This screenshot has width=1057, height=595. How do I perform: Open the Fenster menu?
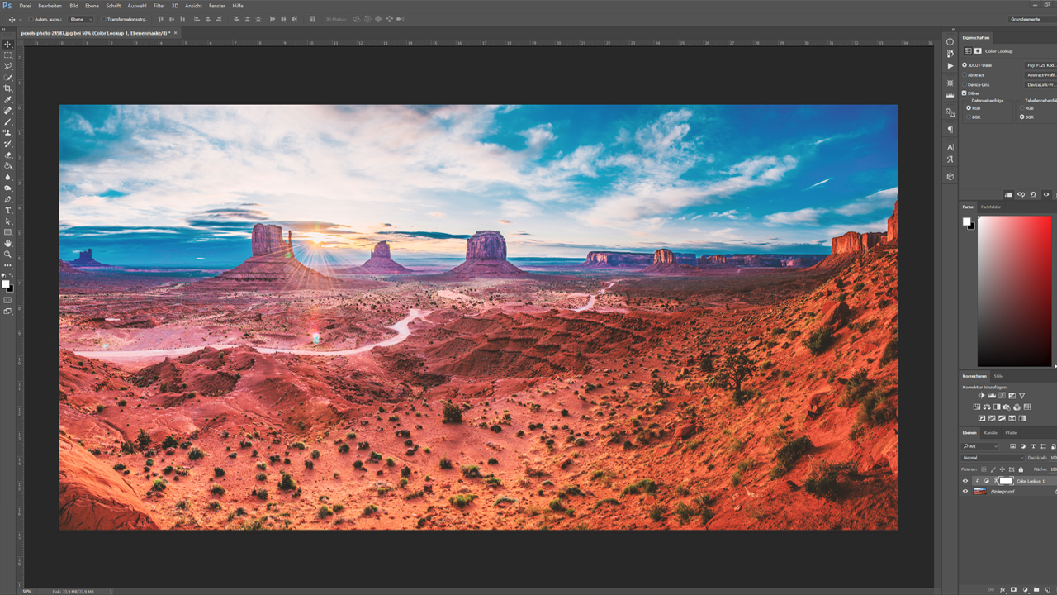[x=216, y=6]
